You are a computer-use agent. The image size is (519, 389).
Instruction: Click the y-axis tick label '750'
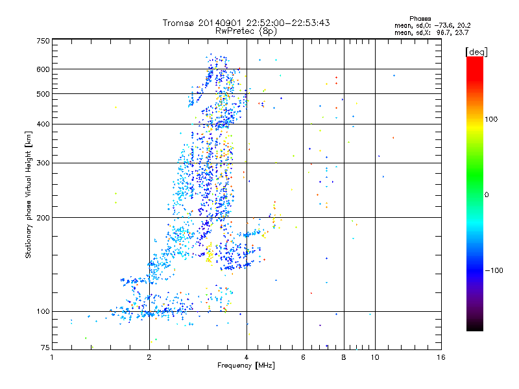click(x=43, y=41)
